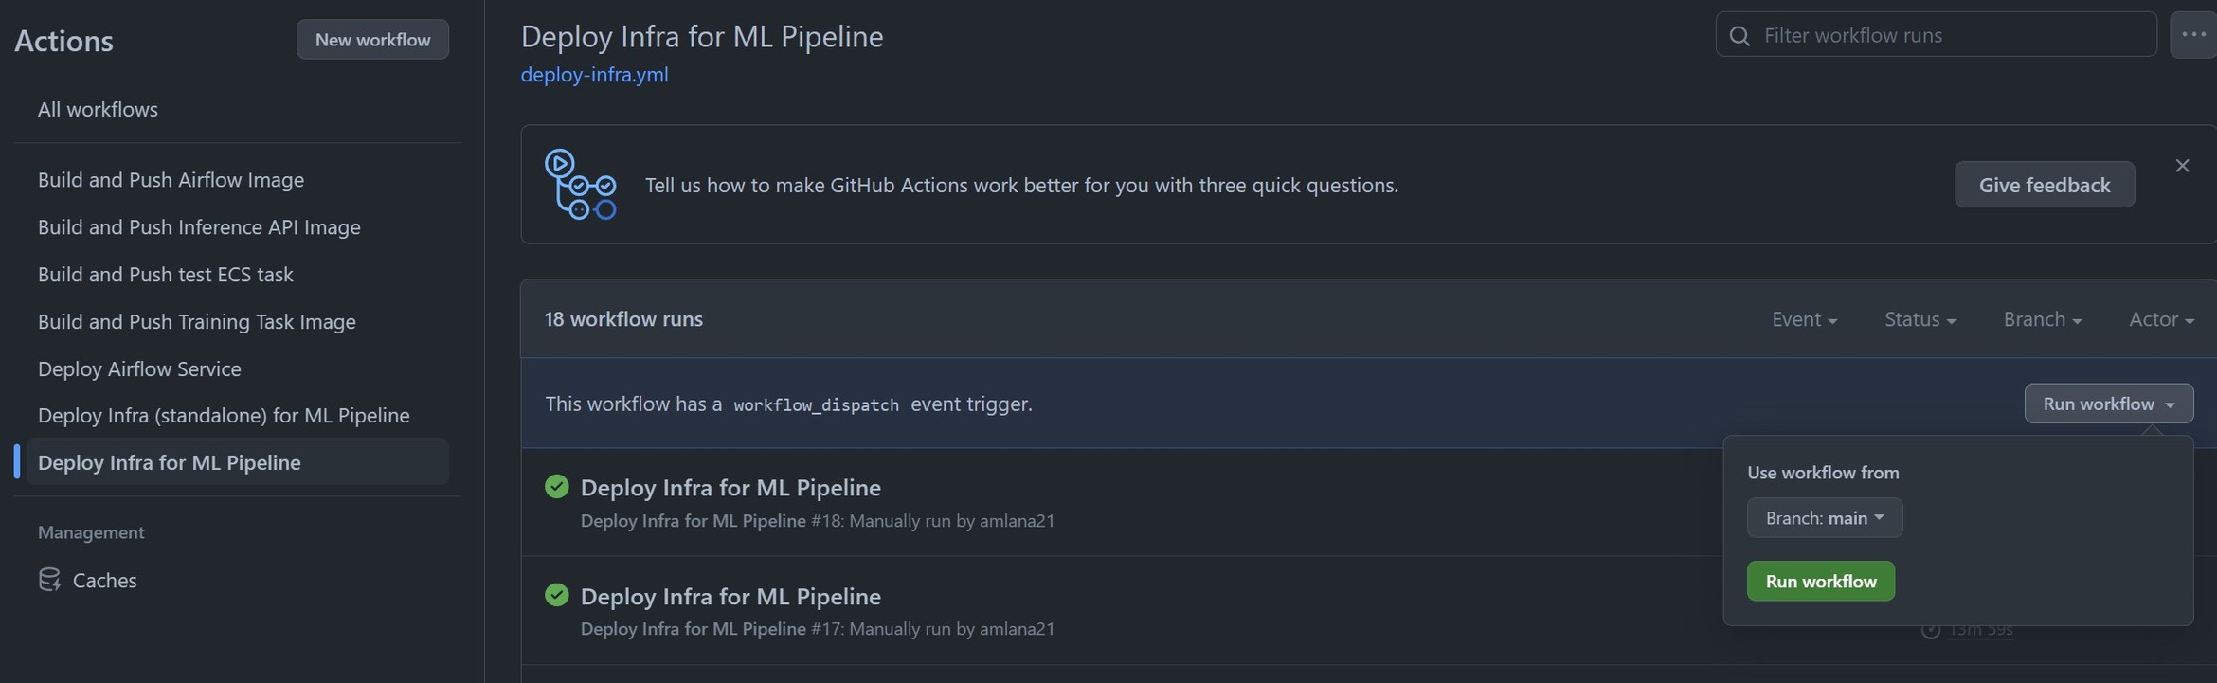Click the GitHub Actions workflow graphic icon
Viewport: 2217px width, 683px height.
pyautogui.click(x=581, y=185)
